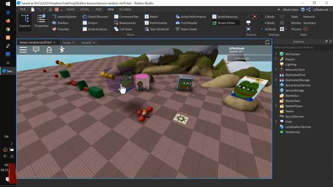Open the Breakpoints window
The image size is (333, 187).
point(125,23)
